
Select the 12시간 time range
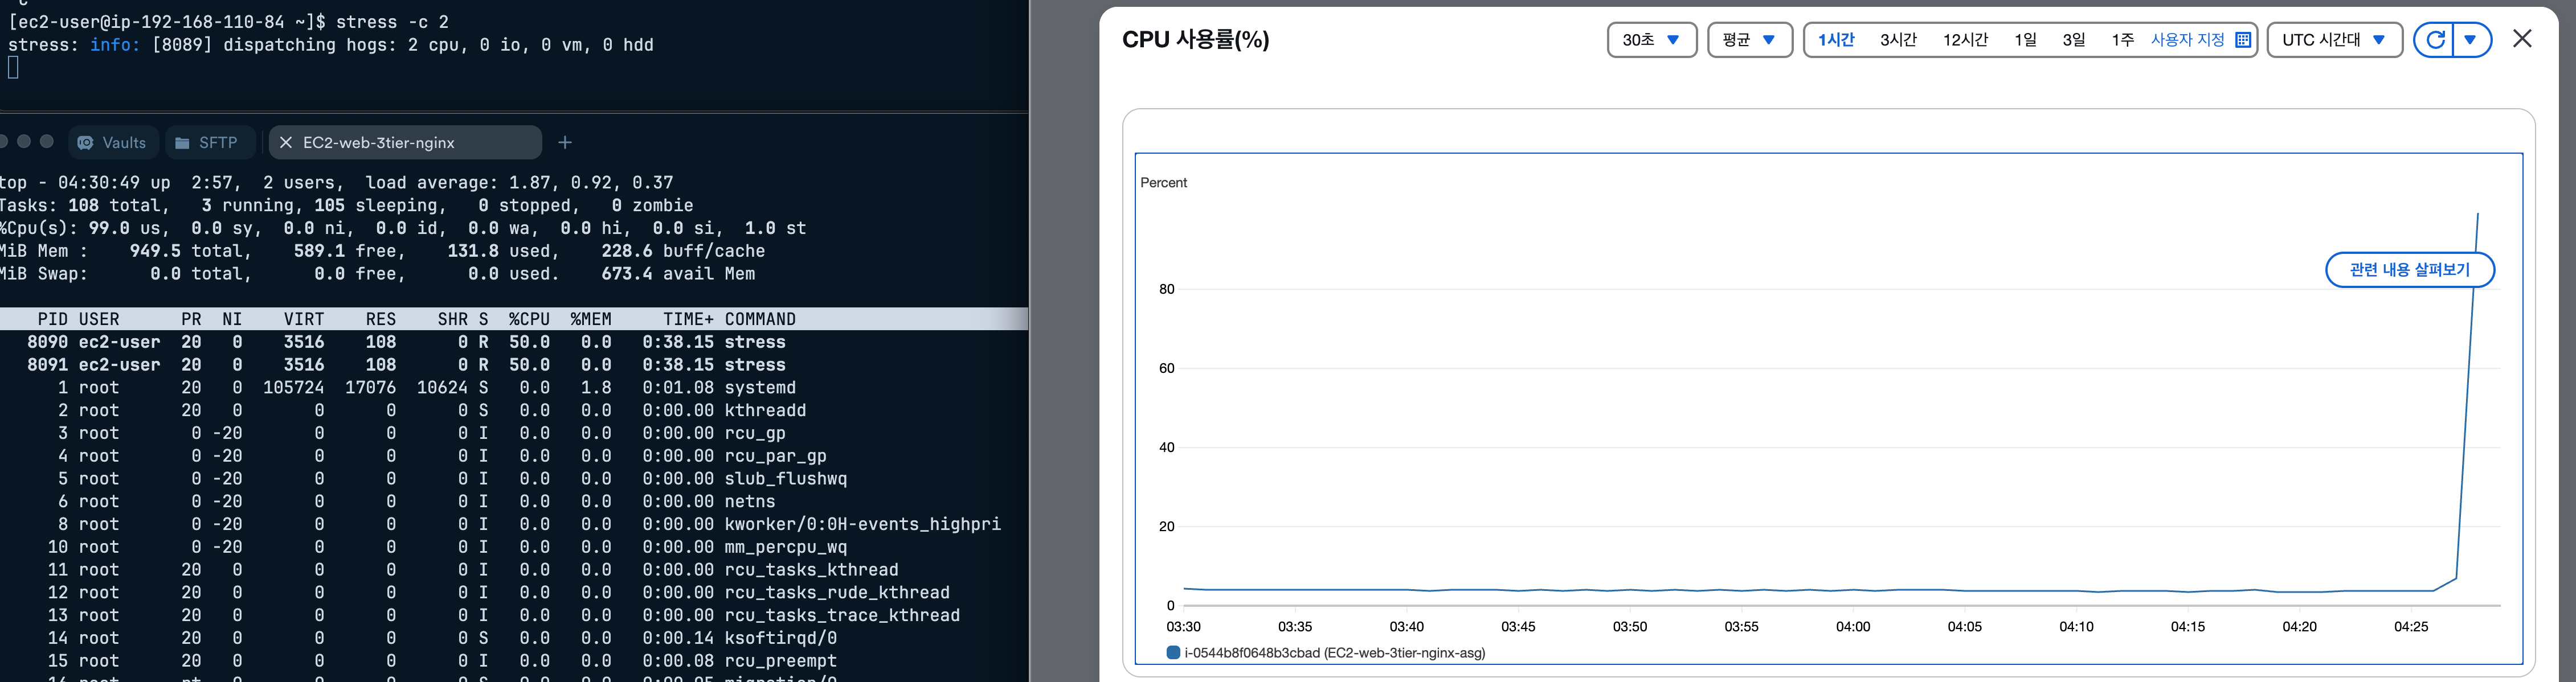pos(1965,40)
